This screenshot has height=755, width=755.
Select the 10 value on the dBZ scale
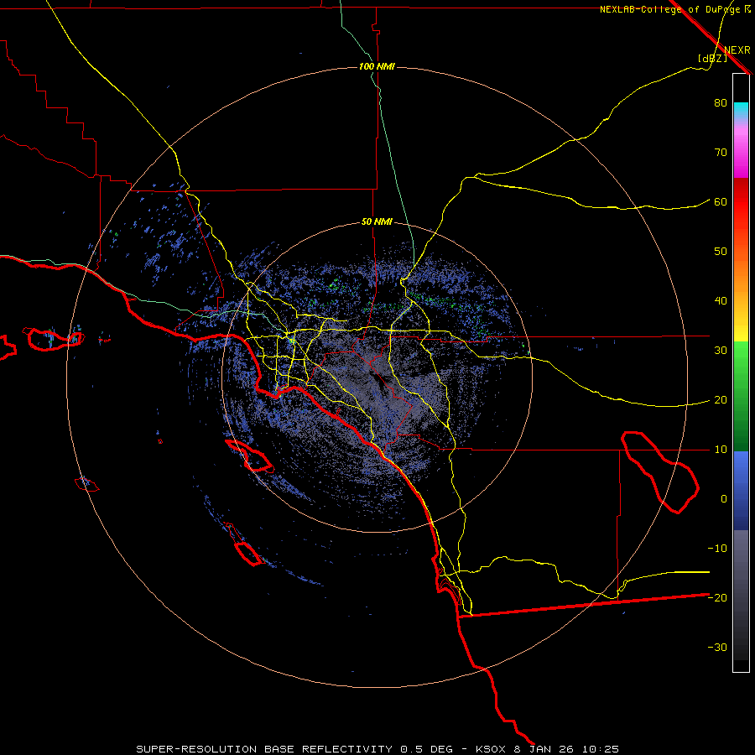721,450
